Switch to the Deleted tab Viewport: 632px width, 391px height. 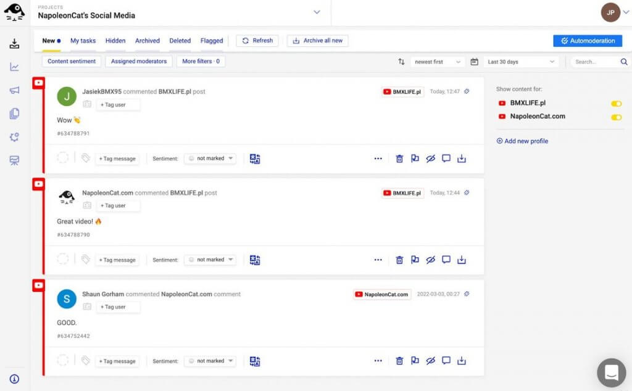click(180, 41)
